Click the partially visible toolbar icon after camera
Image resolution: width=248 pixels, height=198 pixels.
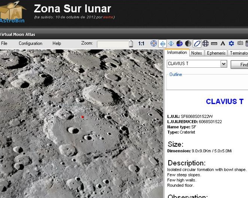246,43
